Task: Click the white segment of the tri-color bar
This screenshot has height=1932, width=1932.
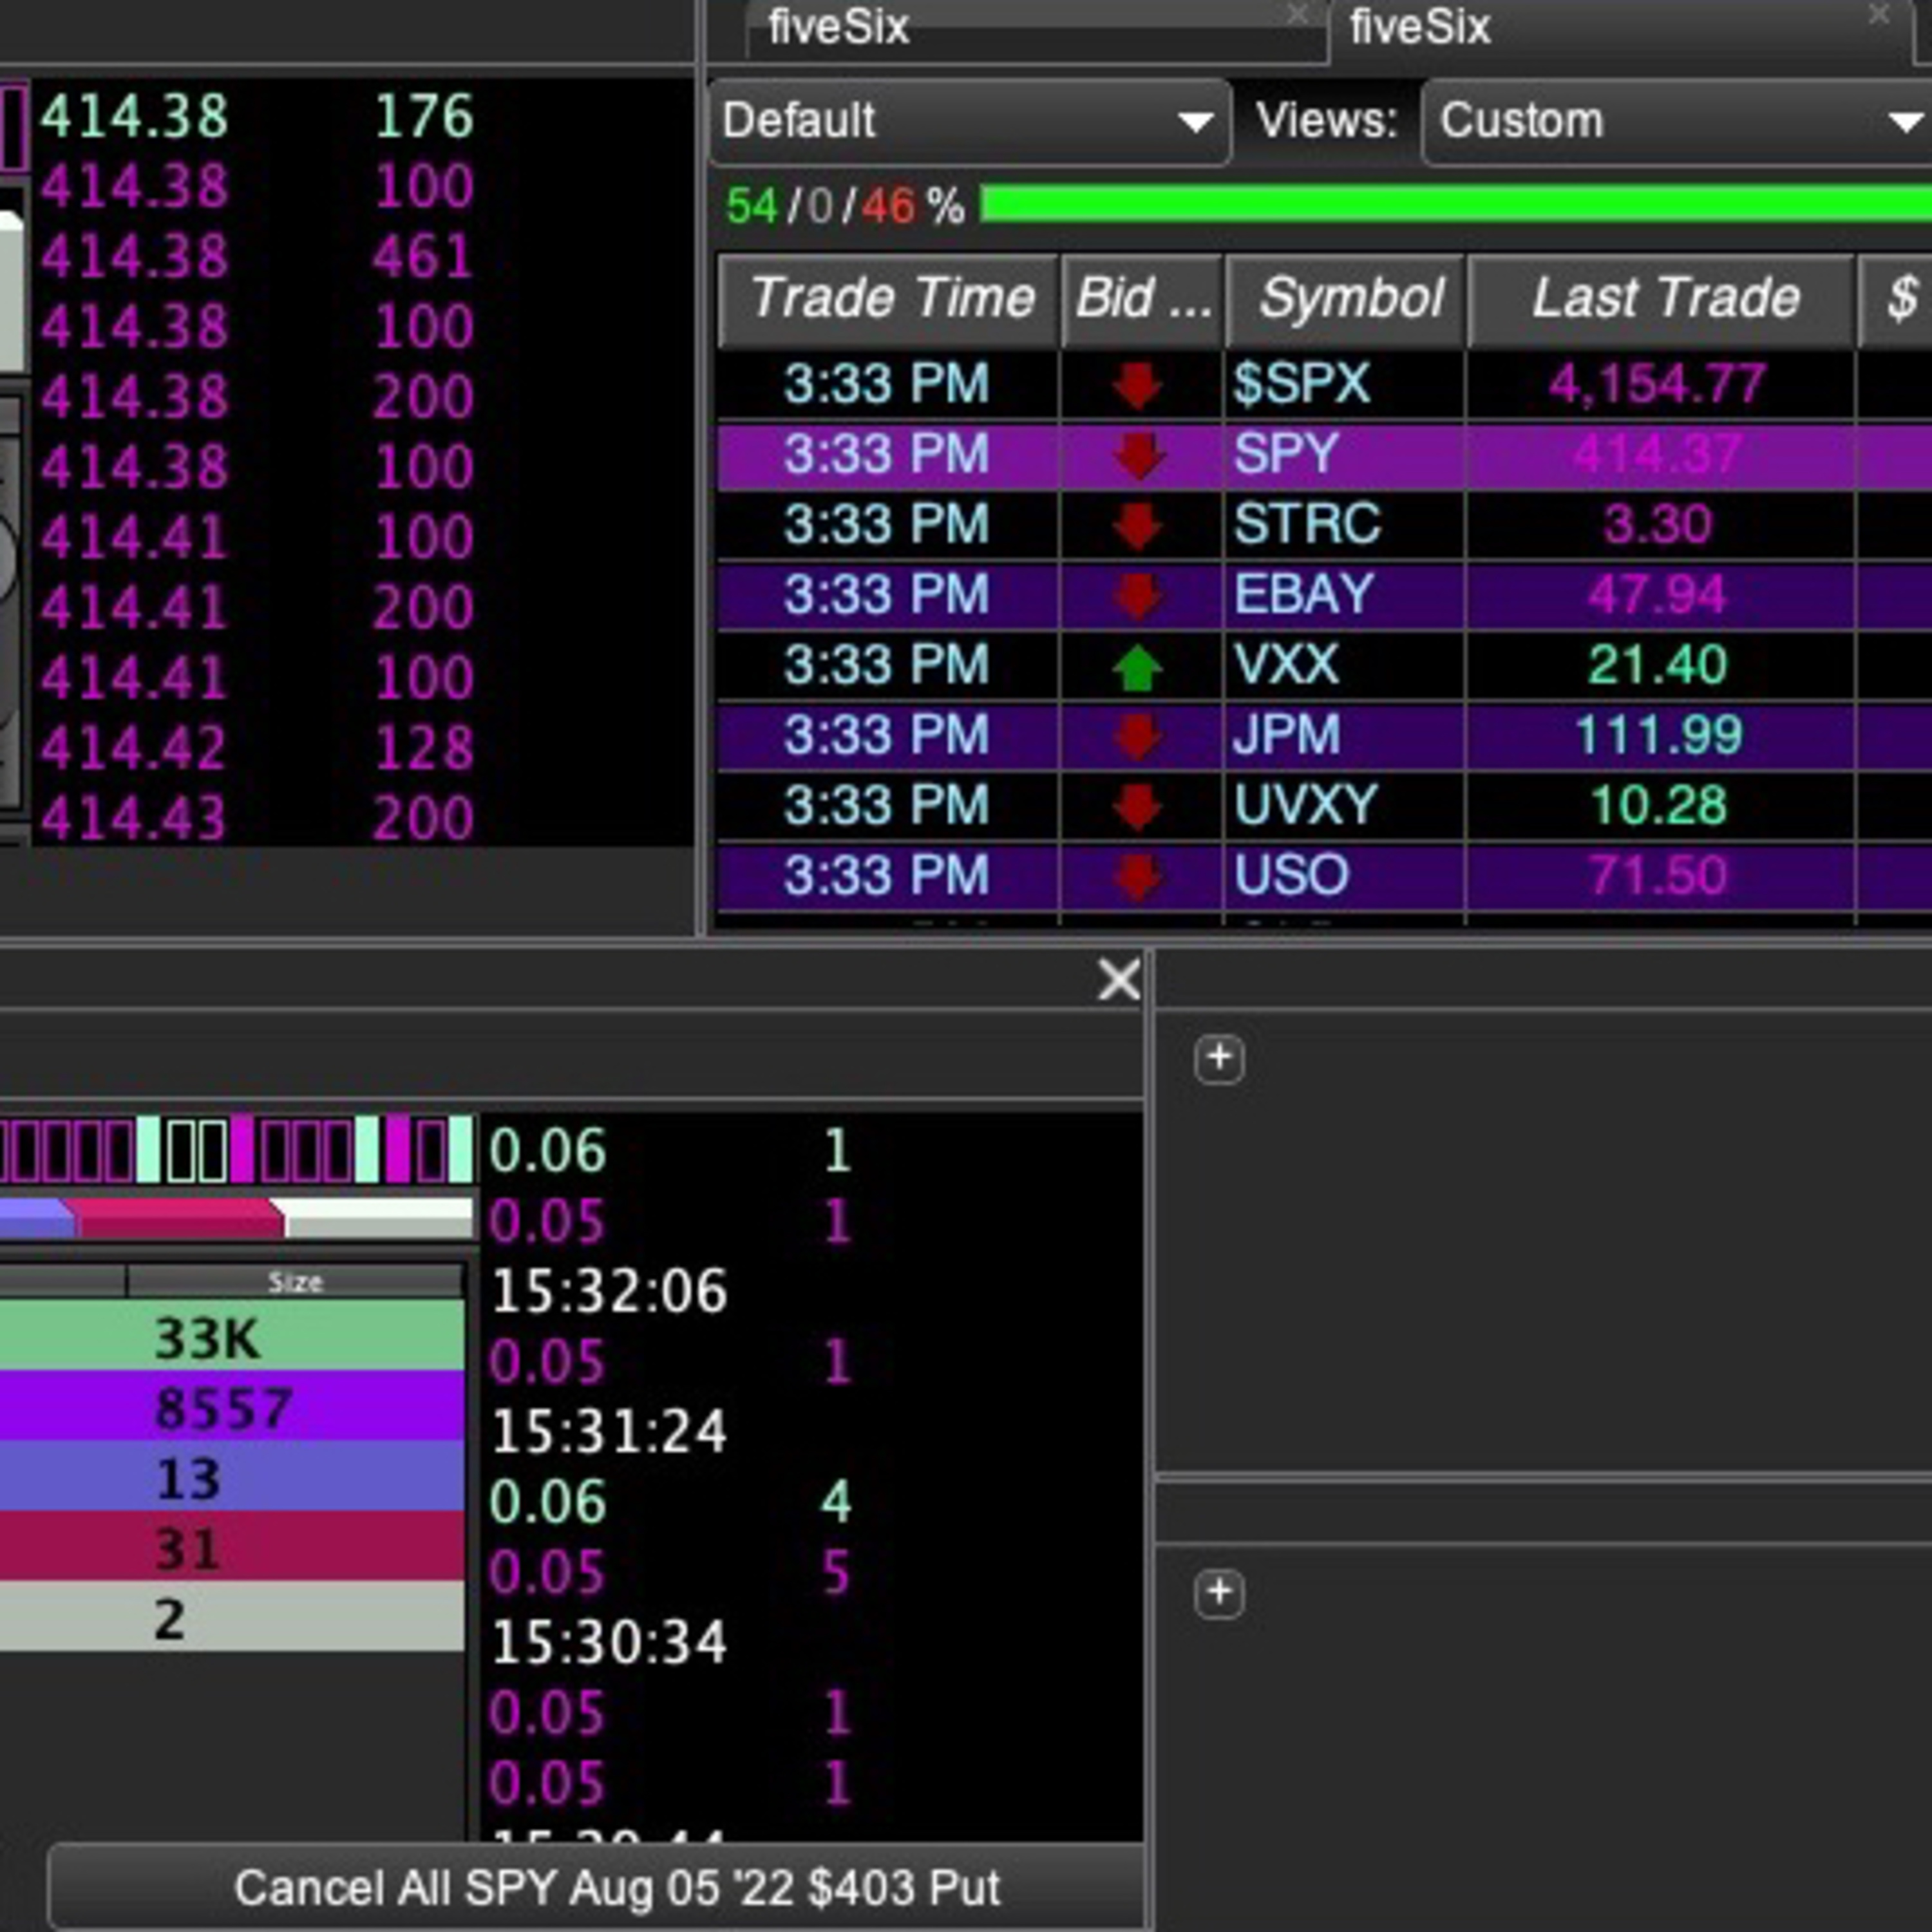Action: tap(378, 1219)
